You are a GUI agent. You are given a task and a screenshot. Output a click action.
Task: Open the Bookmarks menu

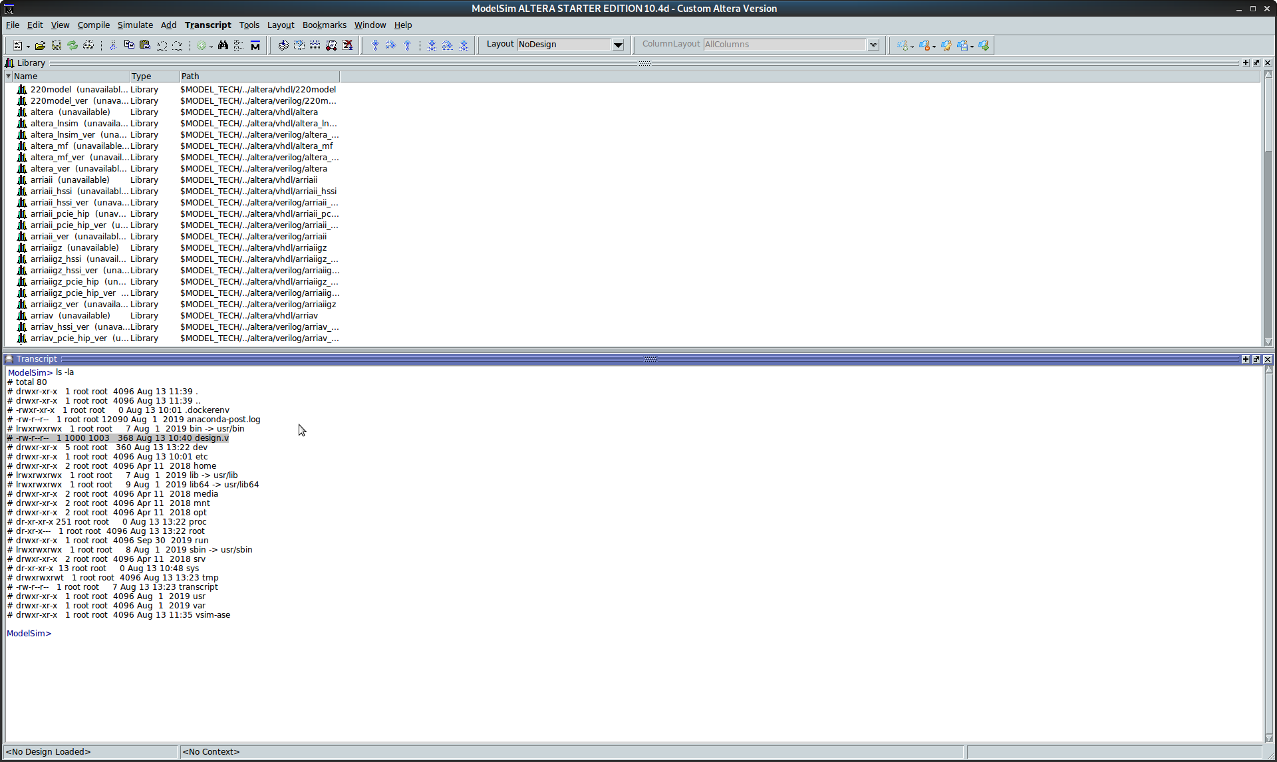(325, 25)
